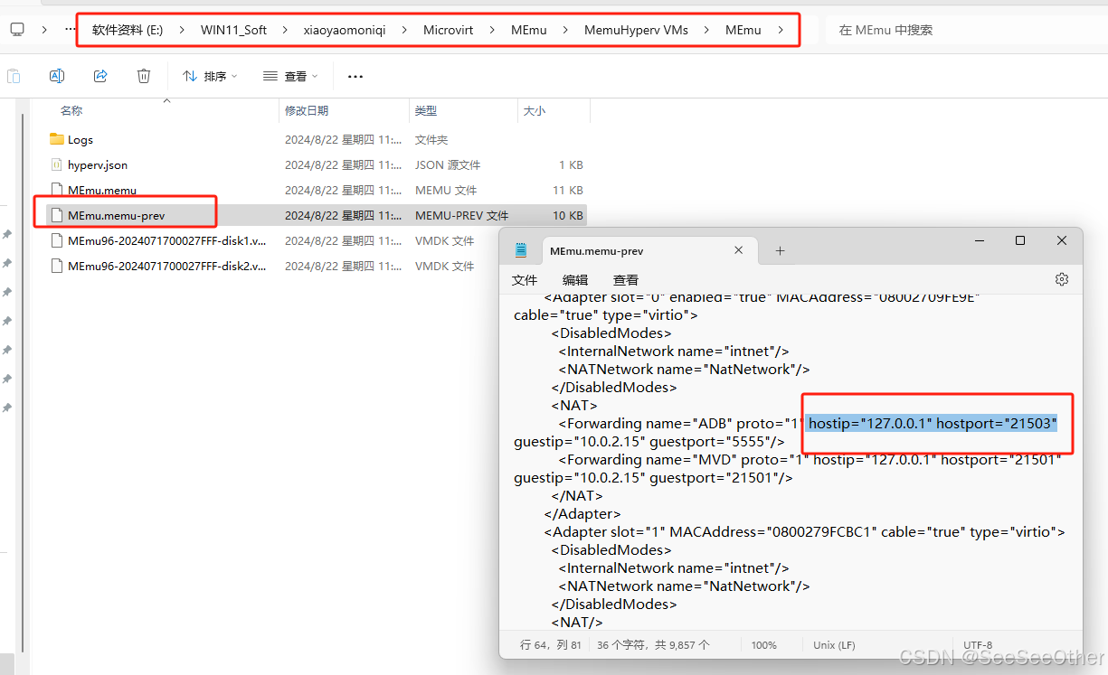The height and width of the screenshot is (675, 1108).
Task: Open the MemuHyperv VMs breadcrumb
Action: tap(636, 30)
